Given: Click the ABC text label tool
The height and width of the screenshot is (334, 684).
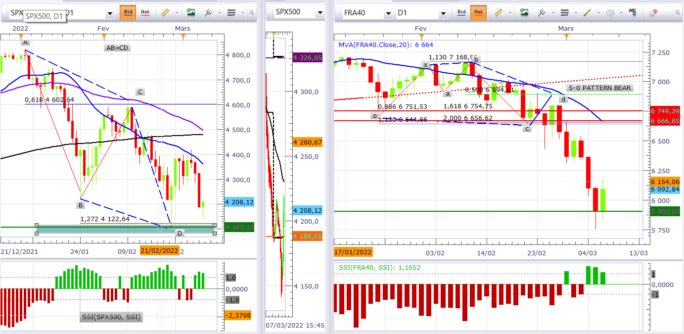Looking at the screenshot, I should 633,12.
